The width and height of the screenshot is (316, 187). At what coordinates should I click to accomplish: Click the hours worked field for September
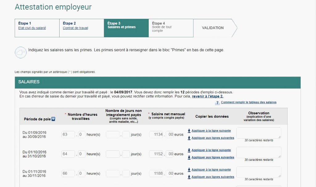(x=68, y=134)
